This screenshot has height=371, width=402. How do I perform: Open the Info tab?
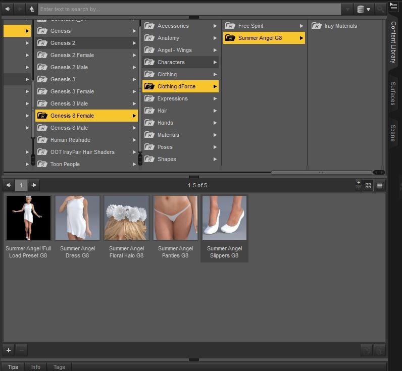36,367
